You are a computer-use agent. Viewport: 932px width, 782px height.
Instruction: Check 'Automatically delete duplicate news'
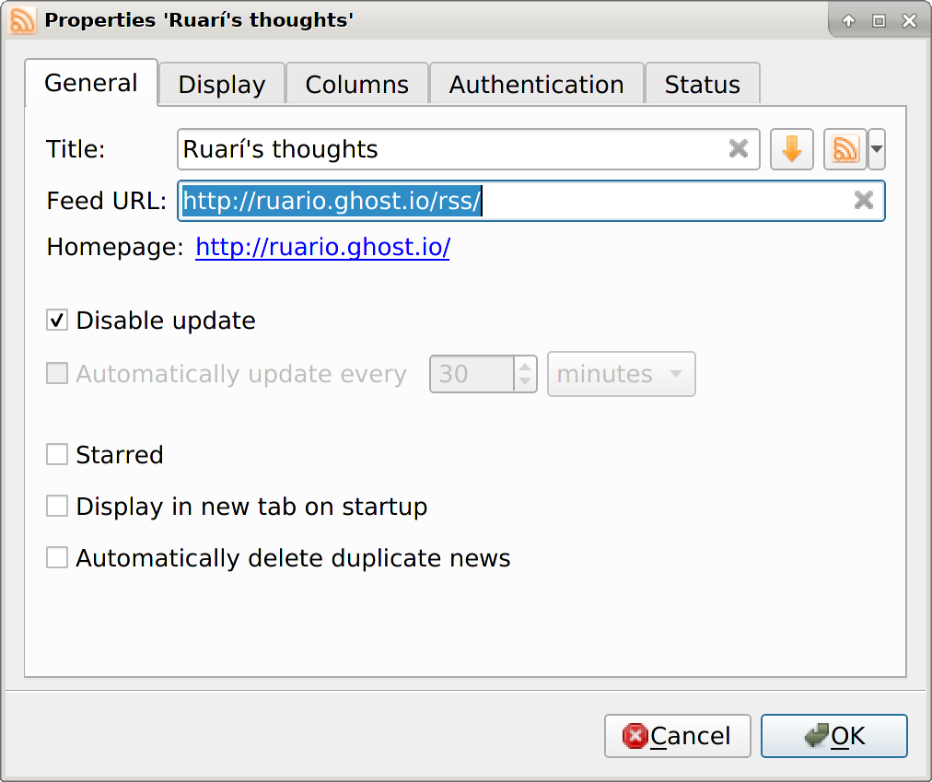click(x=56, y=556)
